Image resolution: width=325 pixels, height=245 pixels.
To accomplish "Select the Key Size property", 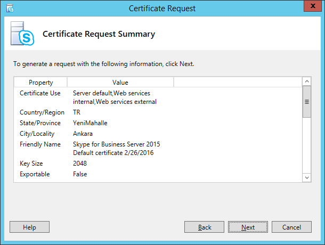I will [x=31, y=164].
